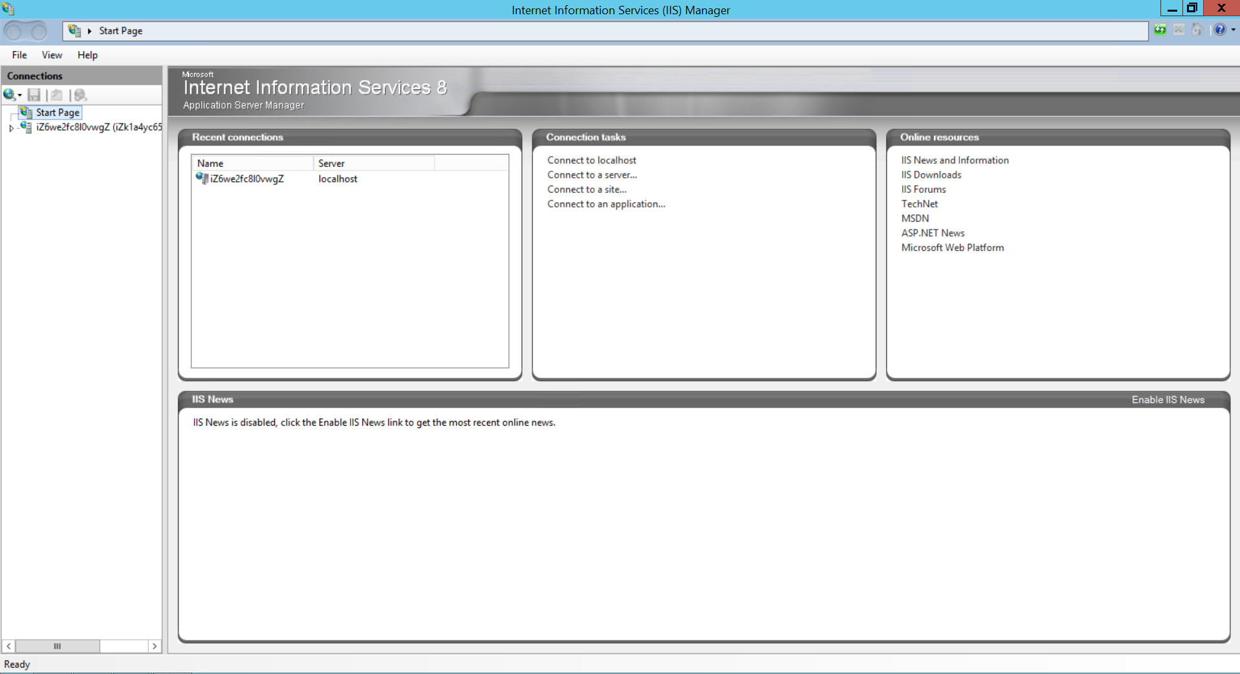Viewport: 1240px width, 674px height.
Task: Minimize the IIS Manager window
Action: [1171, 8]
